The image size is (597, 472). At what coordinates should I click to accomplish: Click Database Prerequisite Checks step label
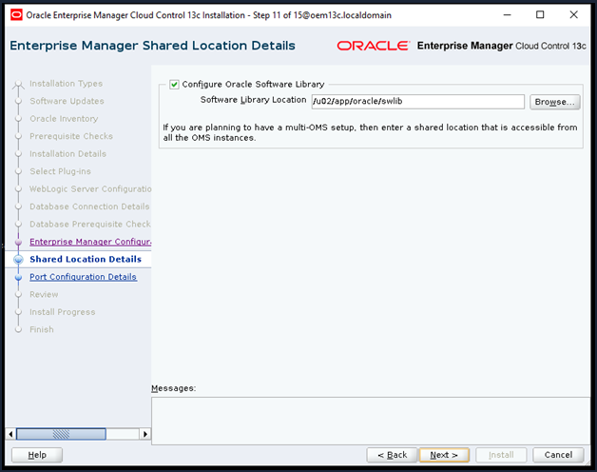click(90, 224)
